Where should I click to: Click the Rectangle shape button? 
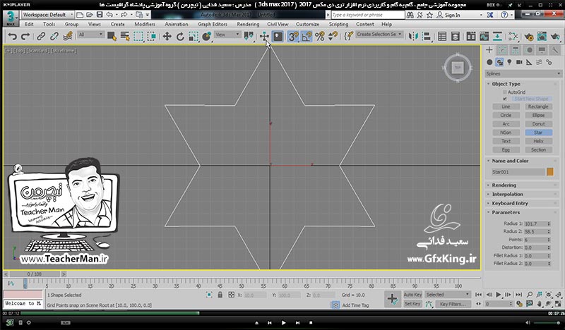538,106
